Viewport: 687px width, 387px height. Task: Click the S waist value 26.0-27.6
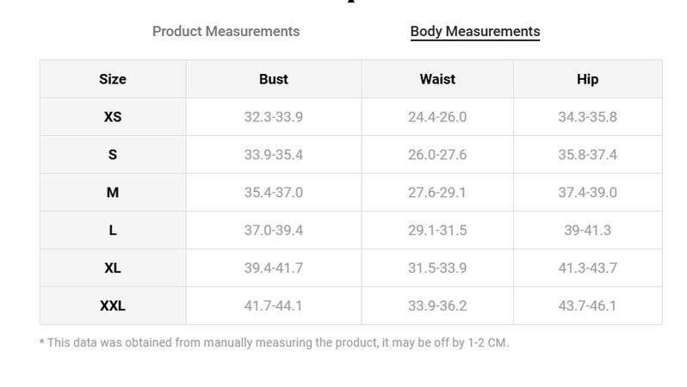click(x=437, y=155)
